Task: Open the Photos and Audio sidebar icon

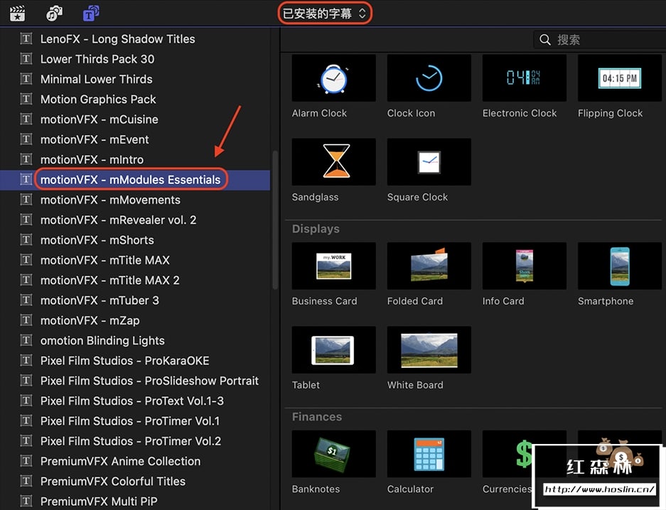Action: 54,13
